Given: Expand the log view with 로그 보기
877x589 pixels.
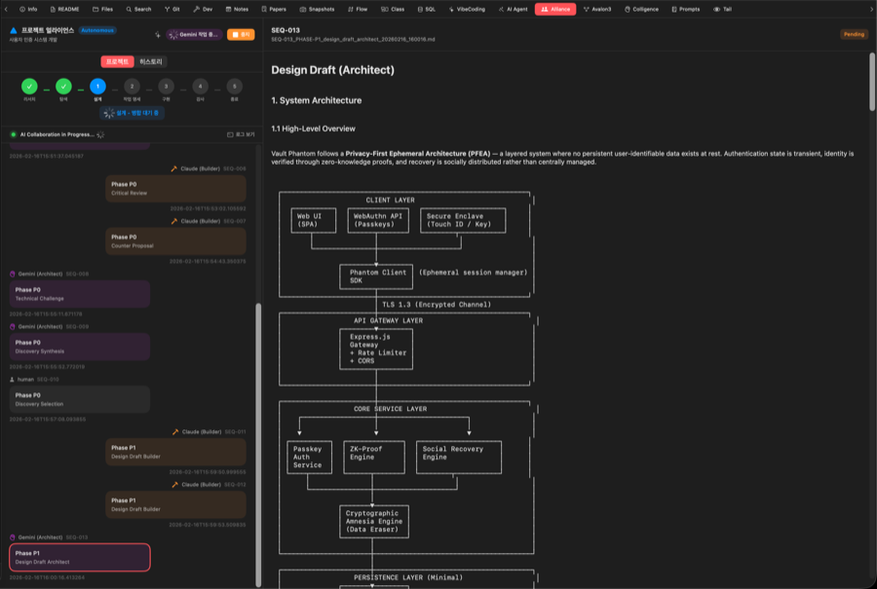Looking at the screenshot, I should coord(241,134).
